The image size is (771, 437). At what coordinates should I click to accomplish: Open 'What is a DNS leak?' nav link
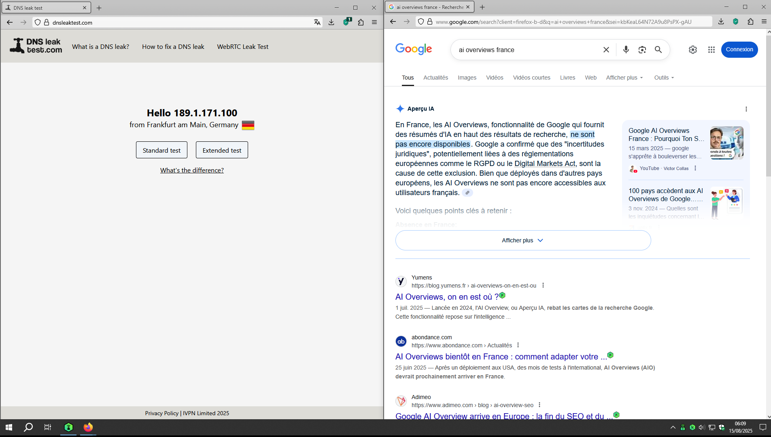100,46
